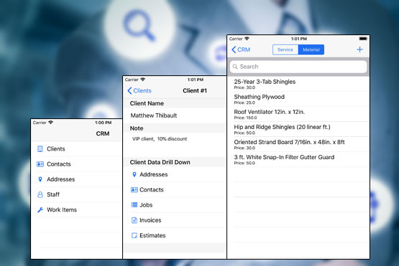Open the Staff row
The image size is (399, 266).
point(77,194)
